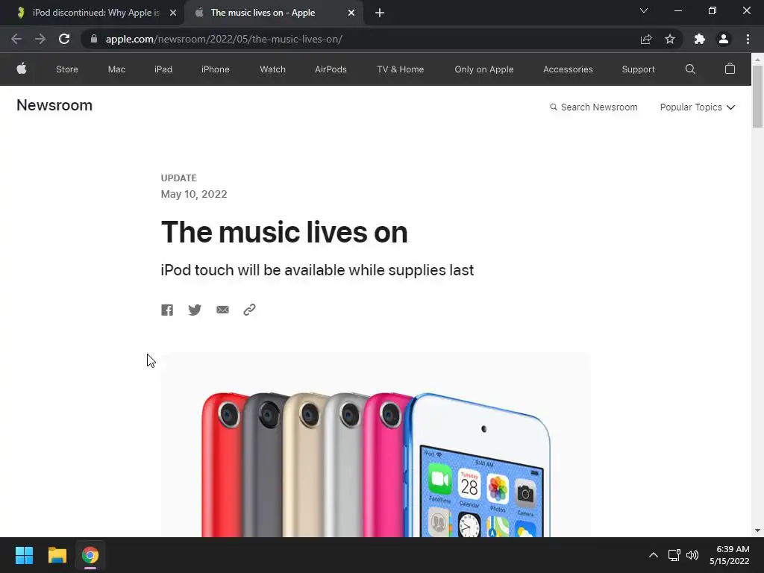Share the article on Facebook

click(167, 310)
